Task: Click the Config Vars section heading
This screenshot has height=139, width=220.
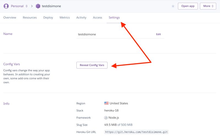Action: click(x=12, y=64)
